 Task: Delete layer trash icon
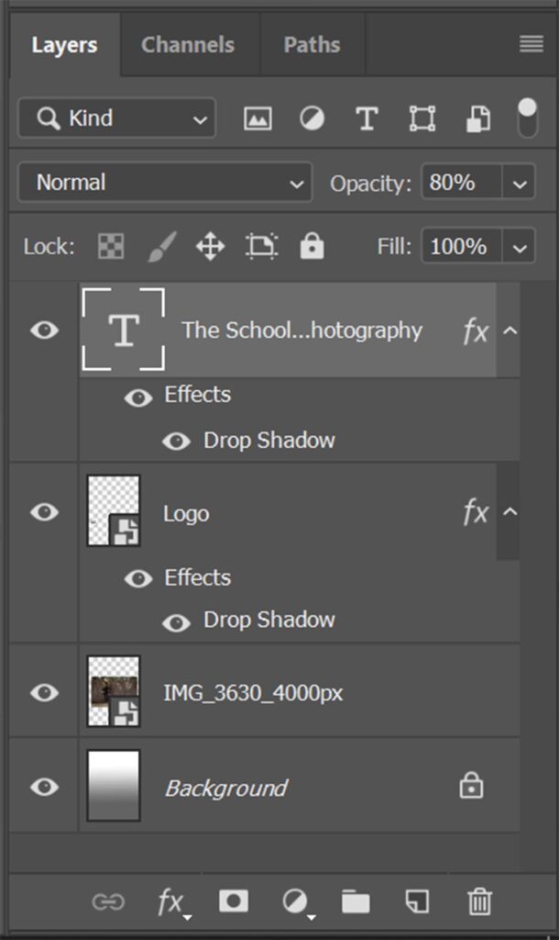(x=479, y=901)
